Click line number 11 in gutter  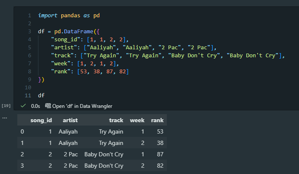[29, 96]
